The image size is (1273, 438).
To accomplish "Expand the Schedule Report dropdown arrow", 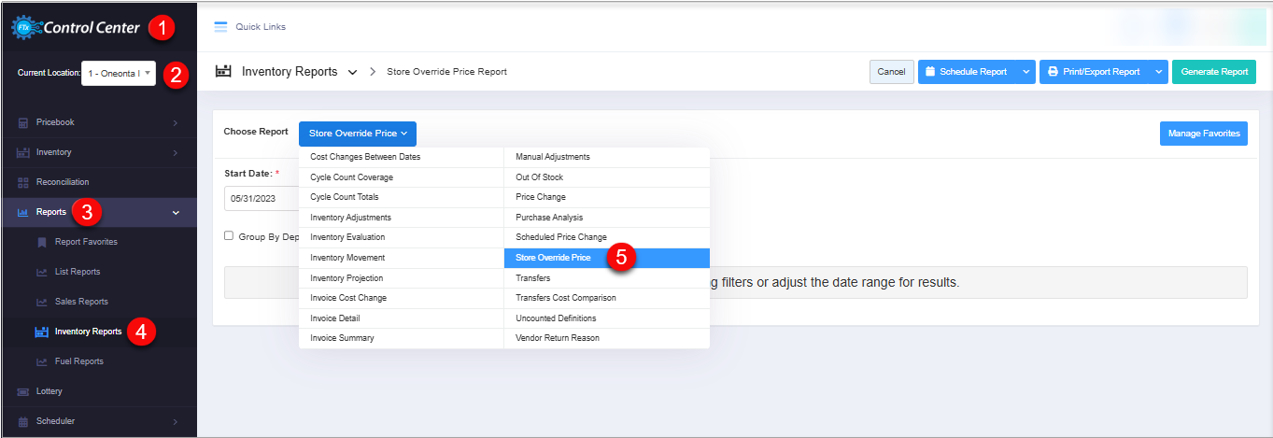I will [1025, 72].
